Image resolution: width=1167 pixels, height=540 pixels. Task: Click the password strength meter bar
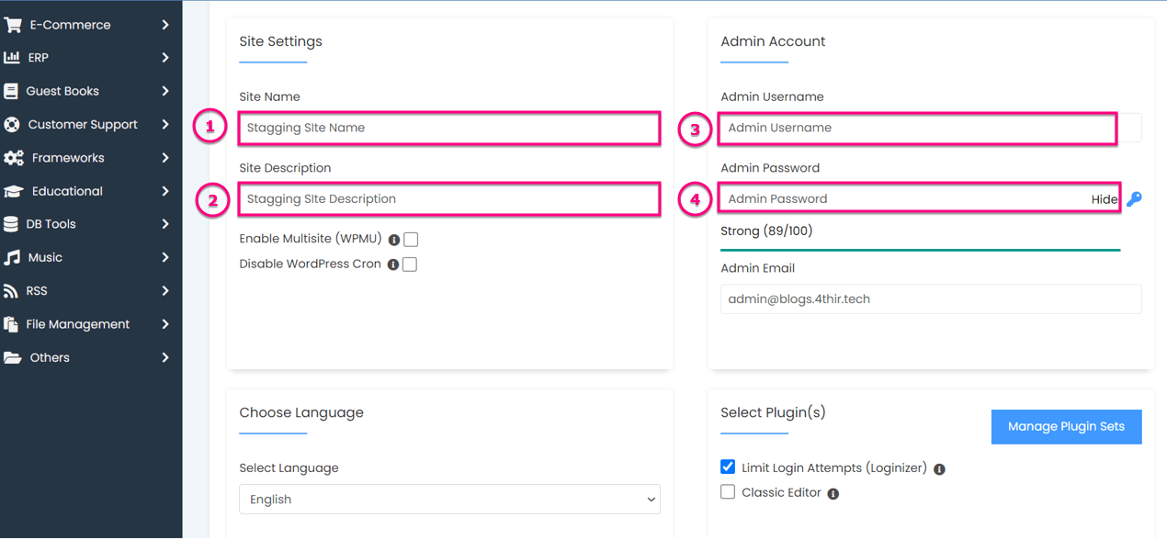[920, 249]
